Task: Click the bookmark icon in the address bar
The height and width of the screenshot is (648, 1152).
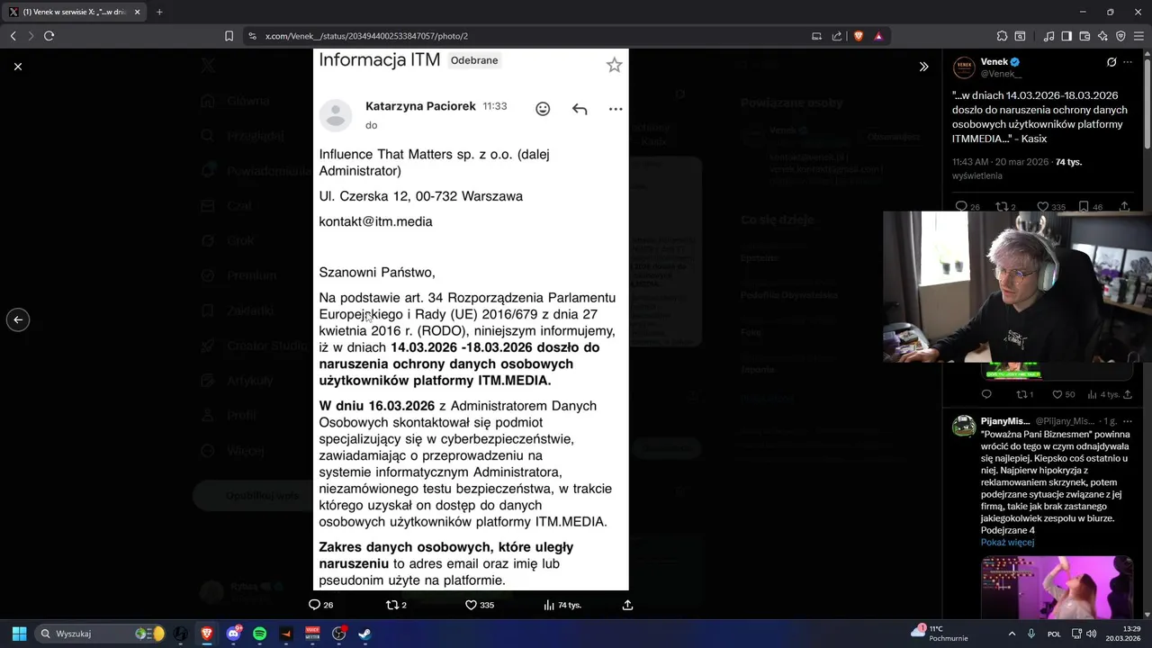Action: click(x=229, y=36)
